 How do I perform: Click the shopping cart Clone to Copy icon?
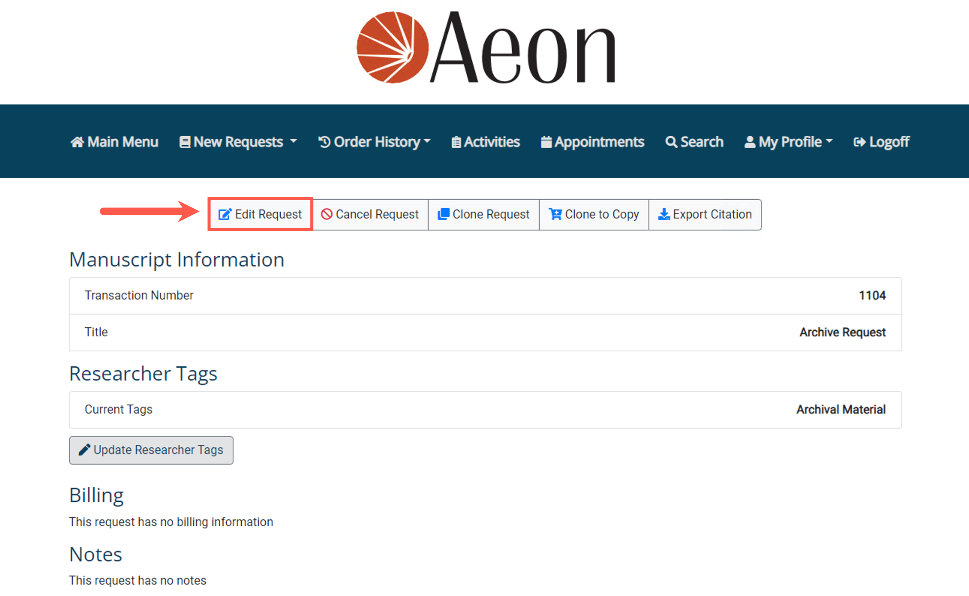tap(555, 214)
